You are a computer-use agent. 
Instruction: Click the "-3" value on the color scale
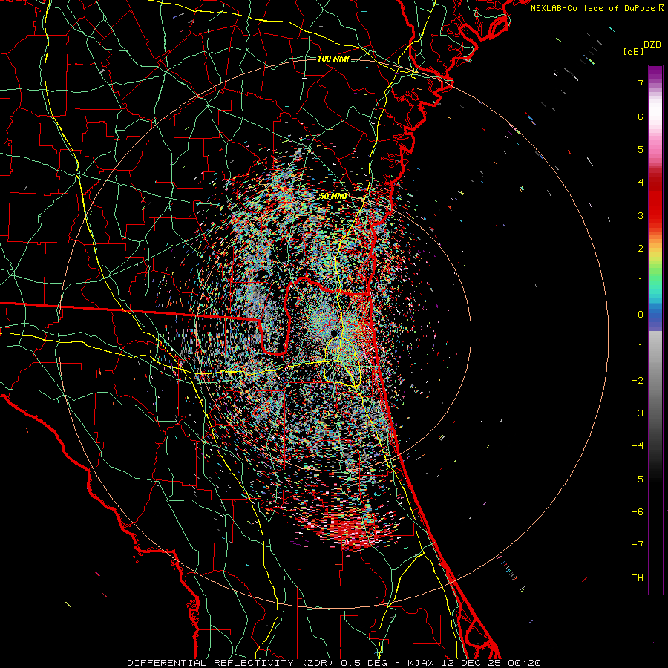click(638, 413)
